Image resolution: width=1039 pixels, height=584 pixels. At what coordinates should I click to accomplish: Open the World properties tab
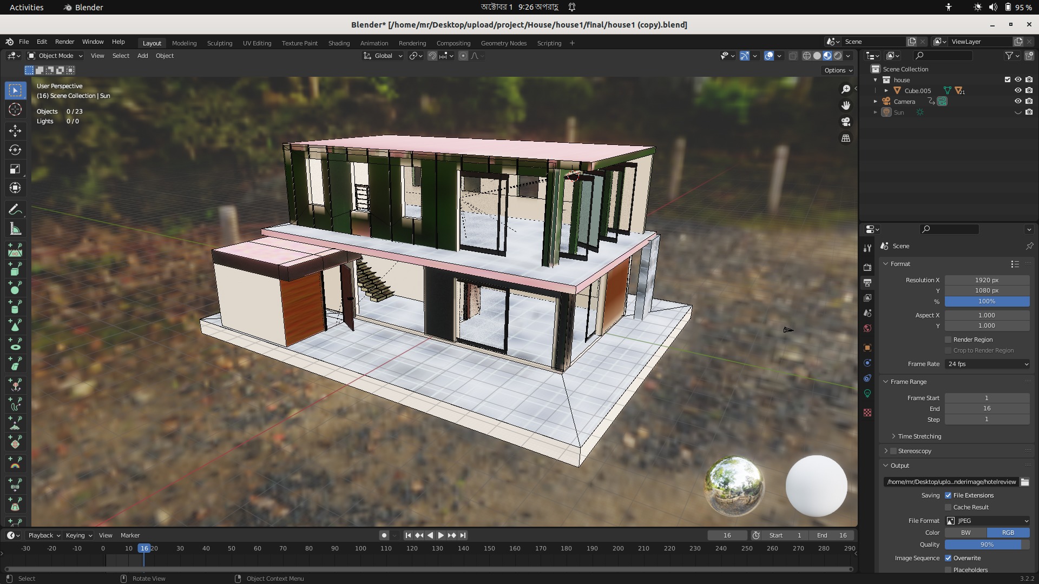[867, 328]
